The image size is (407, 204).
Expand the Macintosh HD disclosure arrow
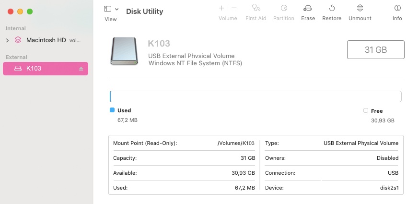pyautogui.click(x=7, y=40)
